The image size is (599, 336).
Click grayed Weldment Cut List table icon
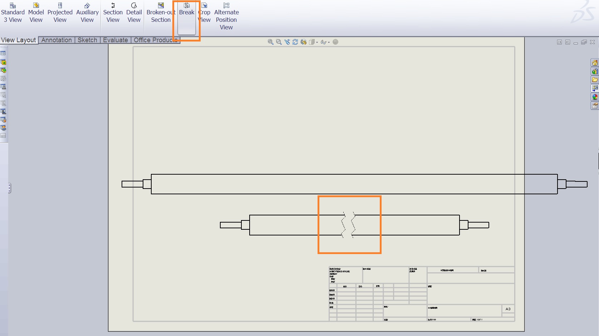tap(3, 103)
